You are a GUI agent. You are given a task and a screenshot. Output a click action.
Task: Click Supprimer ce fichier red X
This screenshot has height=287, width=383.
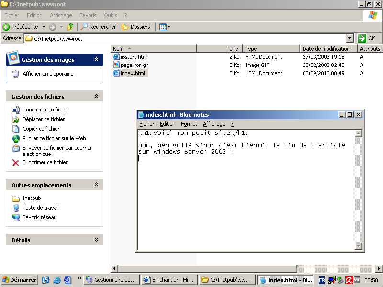[15, 163]
